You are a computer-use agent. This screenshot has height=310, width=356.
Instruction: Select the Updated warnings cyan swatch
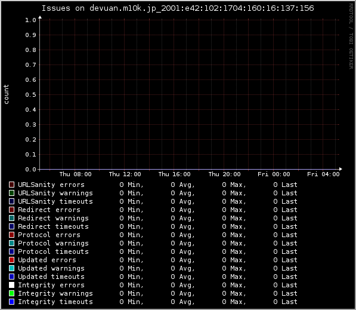[x=11, y=268]
